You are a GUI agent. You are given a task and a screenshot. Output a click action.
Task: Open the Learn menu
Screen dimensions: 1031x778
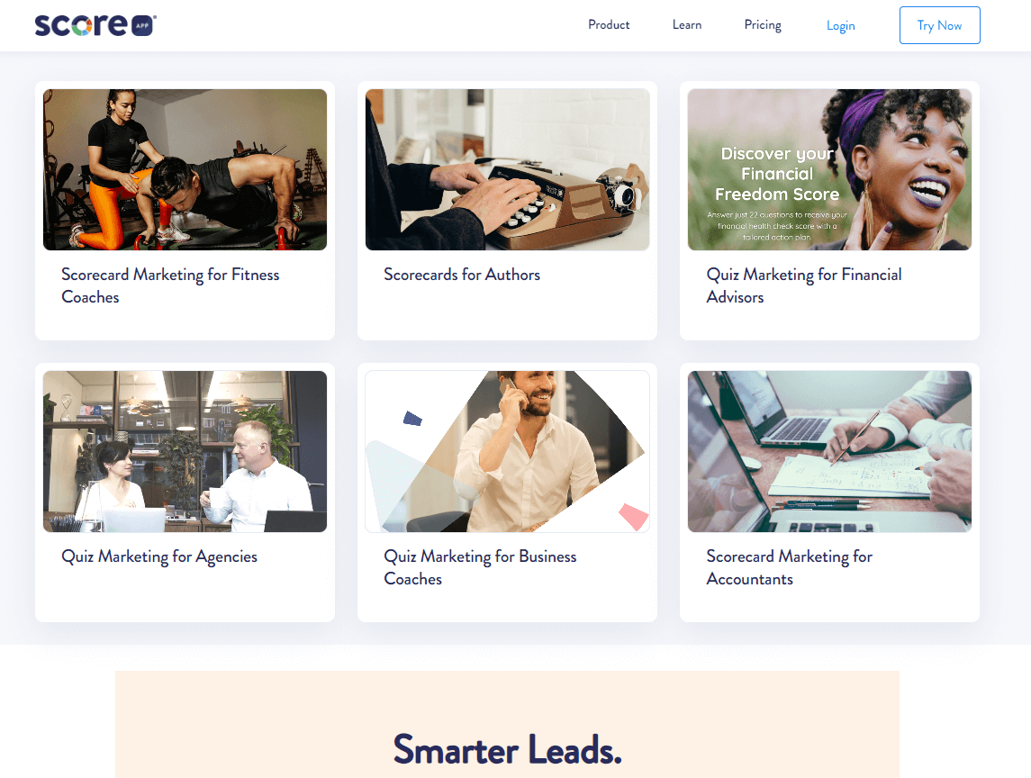pos(686,25)
